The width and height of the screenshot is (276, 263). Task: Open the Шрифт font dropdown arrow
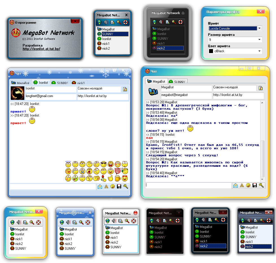pos(259,28)
